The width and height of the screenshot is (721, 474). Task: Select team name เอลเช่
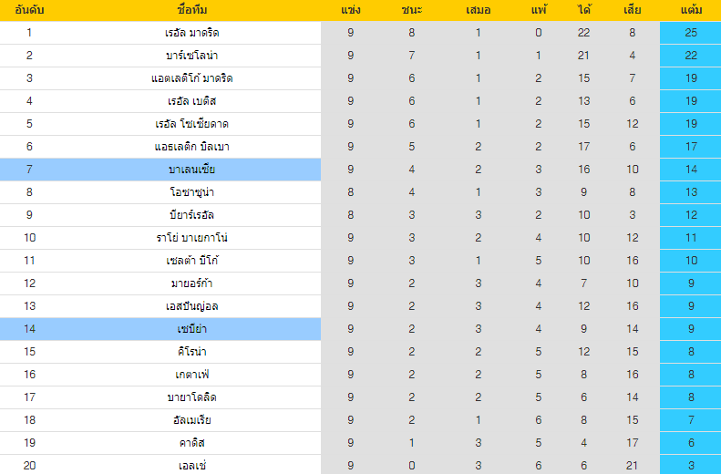click(x=192, y=466)
